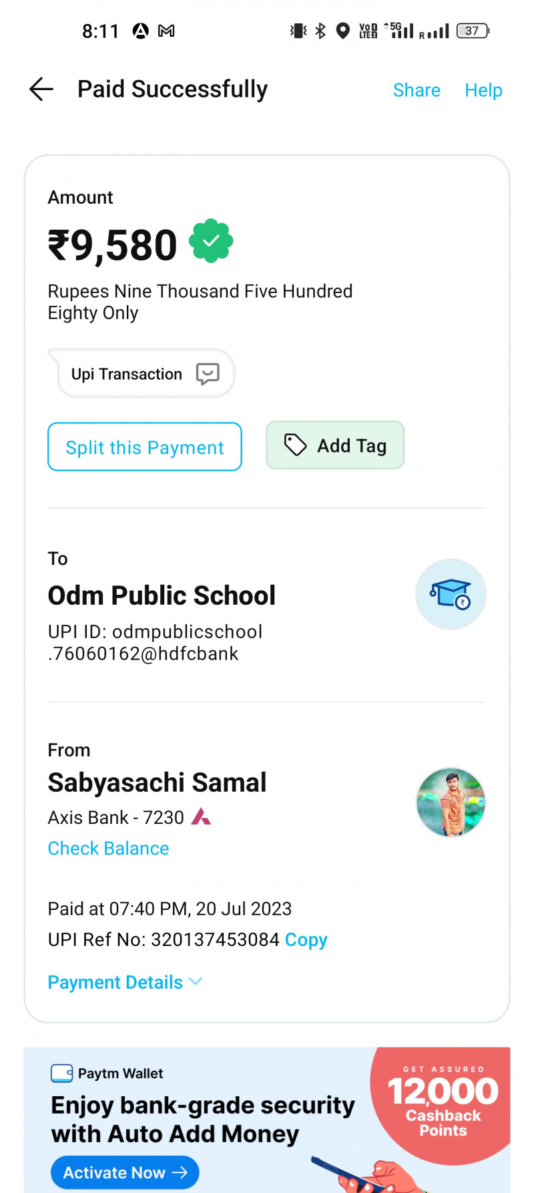Screen dimensions: 534x1193
Task: Open the Share option
Action: coord(417,90)
